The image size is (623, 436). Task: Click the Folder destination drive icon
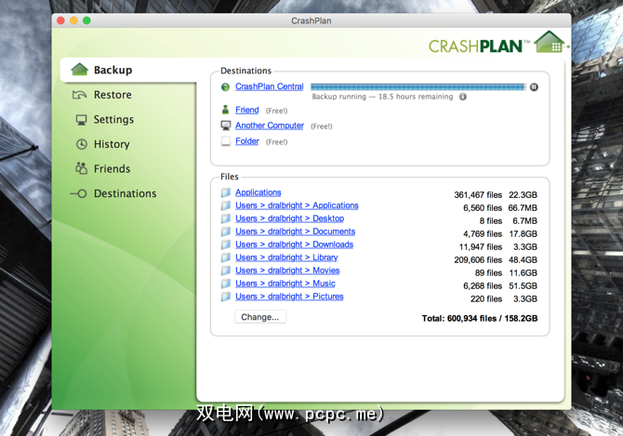pyautogui.click(x=226, y=141)
